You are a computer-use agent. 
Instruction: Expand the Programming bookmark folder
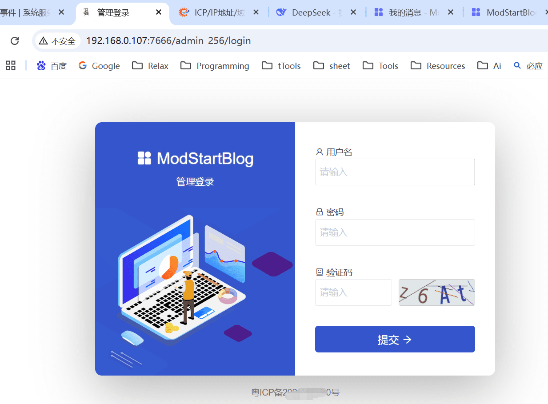coord(215,66)
